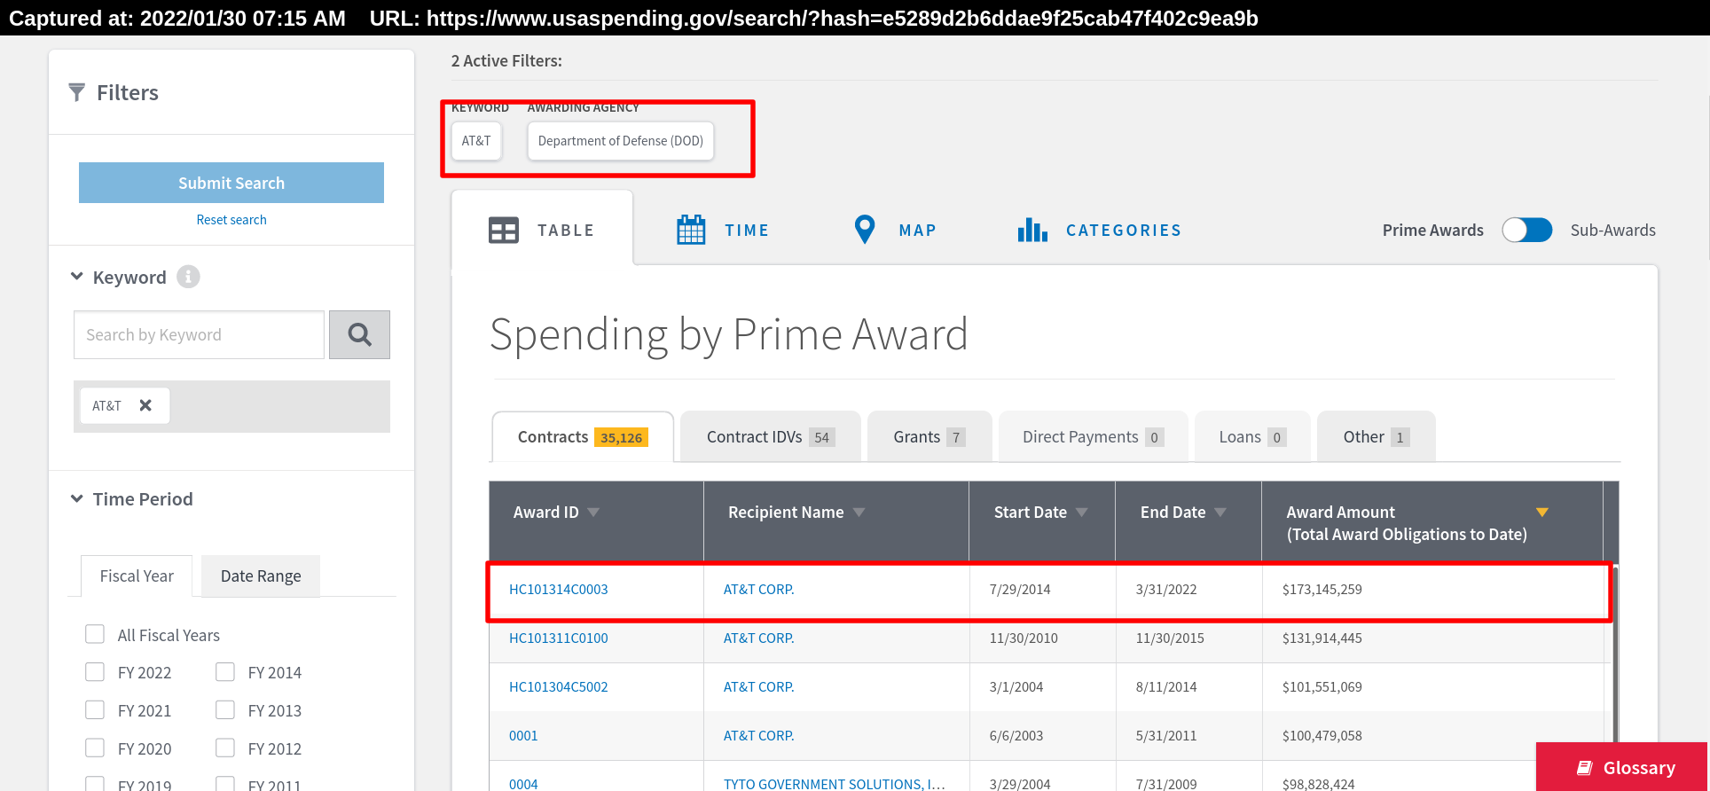Viewport: 1710px width, 791px height.
Task: Select the Contract IDVs tab
Action: (x=771, y=436)
